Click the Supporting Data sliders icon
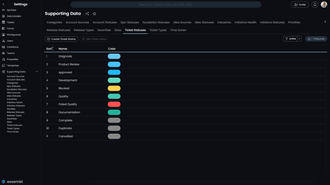The width and height of the screenshot is (330, 185). tap(3, 72)
